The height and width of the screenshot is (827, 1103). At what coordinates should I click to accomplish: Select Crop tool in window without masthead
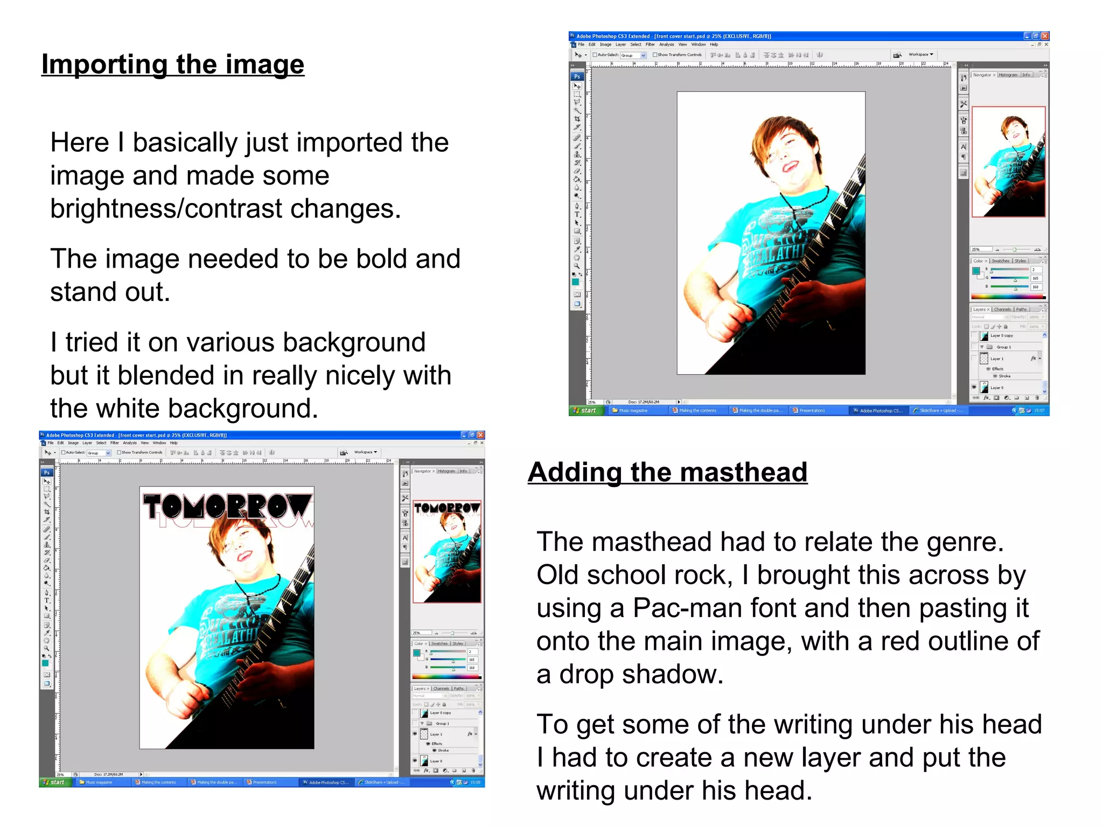click(x=577, y=119)
